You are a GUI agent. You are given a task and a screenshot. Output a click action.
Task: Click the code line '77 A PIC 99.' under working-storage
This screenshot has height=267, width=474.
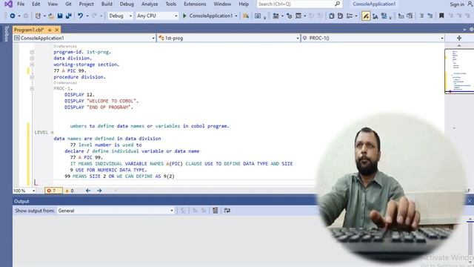(70, 70)
